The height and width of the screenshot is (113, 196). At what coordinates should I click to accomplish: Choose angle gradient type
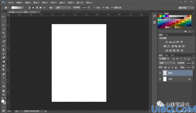[37, 8]
